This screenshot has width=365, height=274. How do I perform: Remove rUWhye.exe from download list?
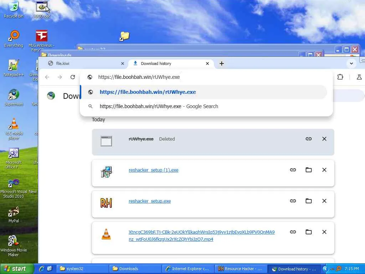324,139
